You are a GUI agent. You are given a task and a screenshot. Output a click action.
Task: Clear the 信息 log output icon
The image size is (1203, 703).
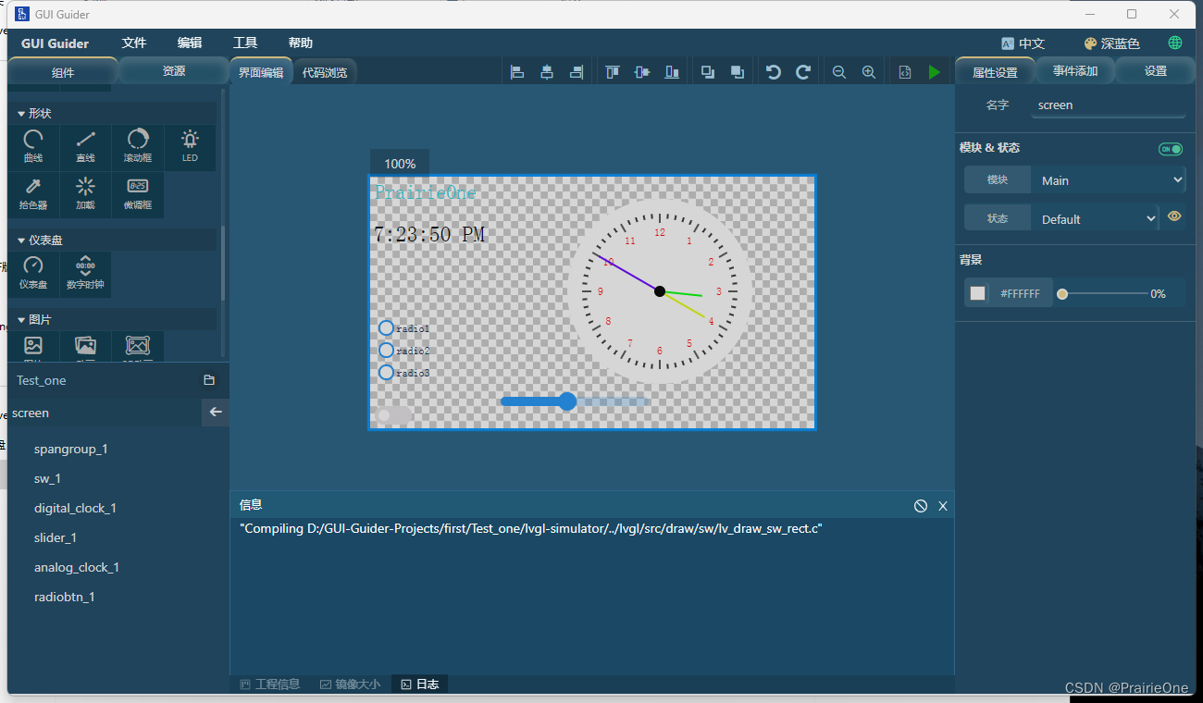pos(921,506)
